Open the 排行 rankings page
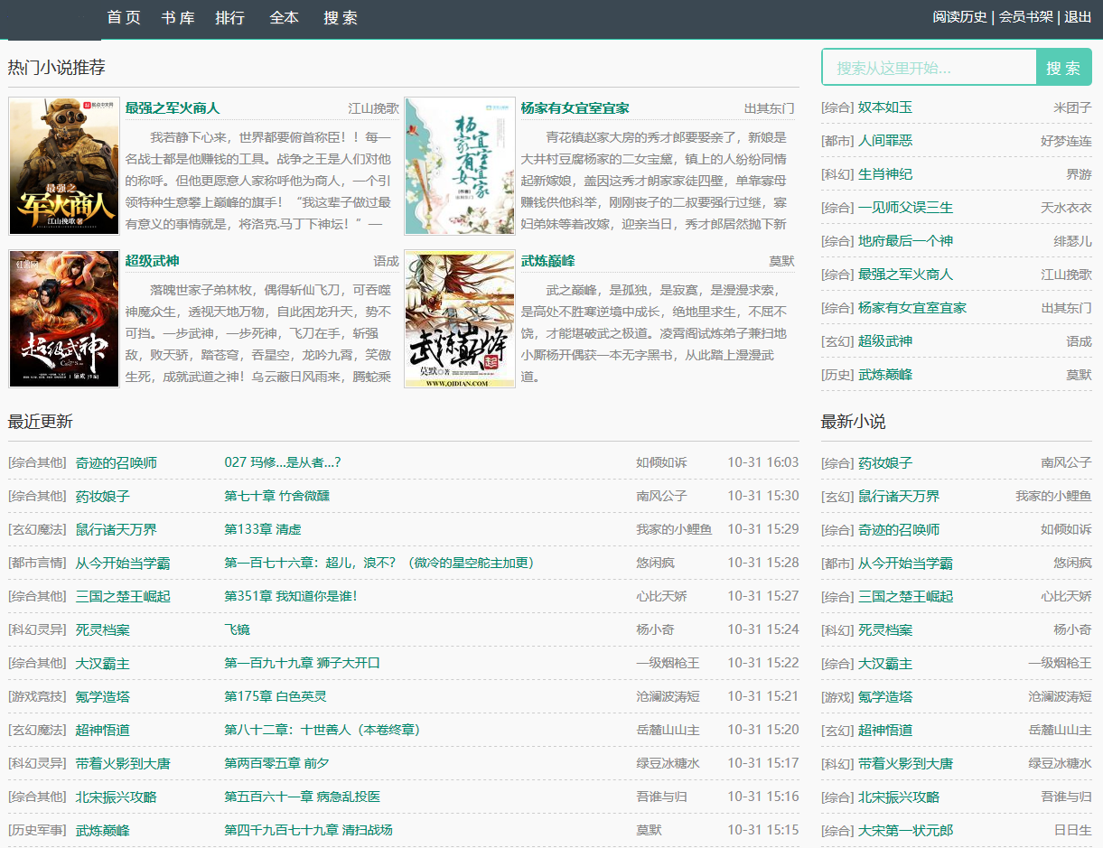Viewport: 1103px width, 848px height. click(x=230, y=17)
